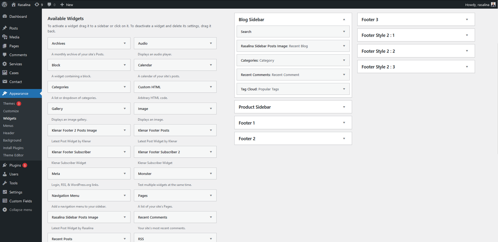Open the Custom HTML widget dropdown
The image size is (498, 242).
click(x=211, y=87)
